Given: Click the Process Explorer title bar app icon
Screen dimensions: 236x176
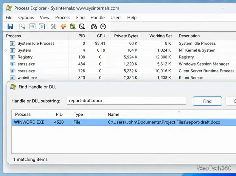Looking at the screenshot, I should pos(9,8).
